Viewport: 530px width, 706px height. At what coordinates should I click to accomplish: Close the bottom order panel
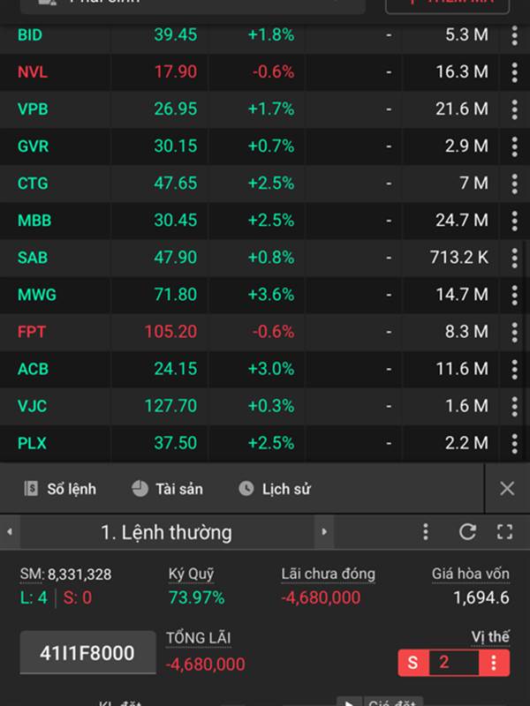[507, 489]
